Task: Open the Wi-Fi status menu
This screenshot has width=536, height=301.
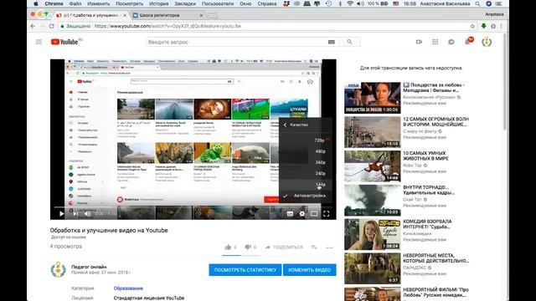Action: coord(350,3)
